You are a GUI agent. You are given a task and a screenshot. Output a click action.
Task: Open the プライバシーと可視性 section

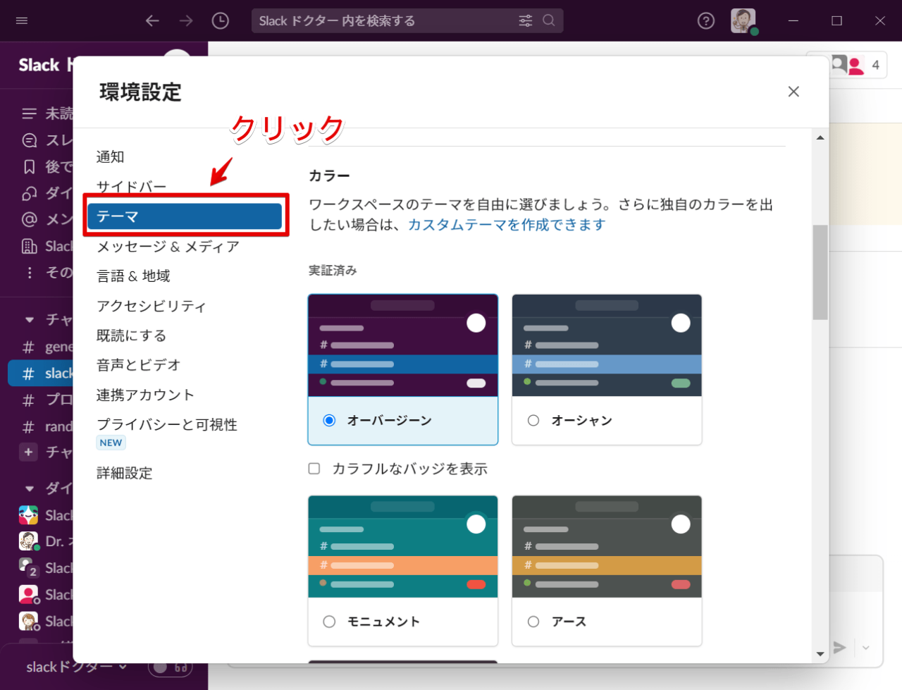166,424
